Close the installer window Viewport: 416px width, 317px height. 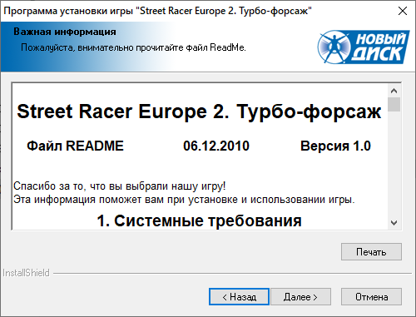click(x=403, y=11)
